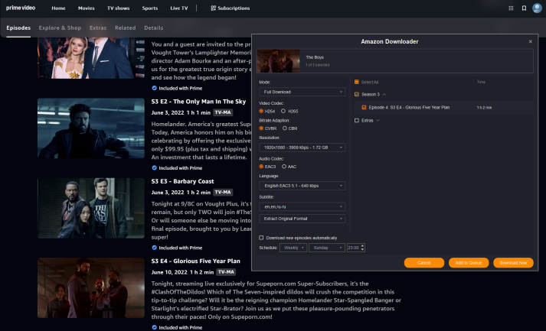Select AAC audio codec

click(x=285, y=166)
